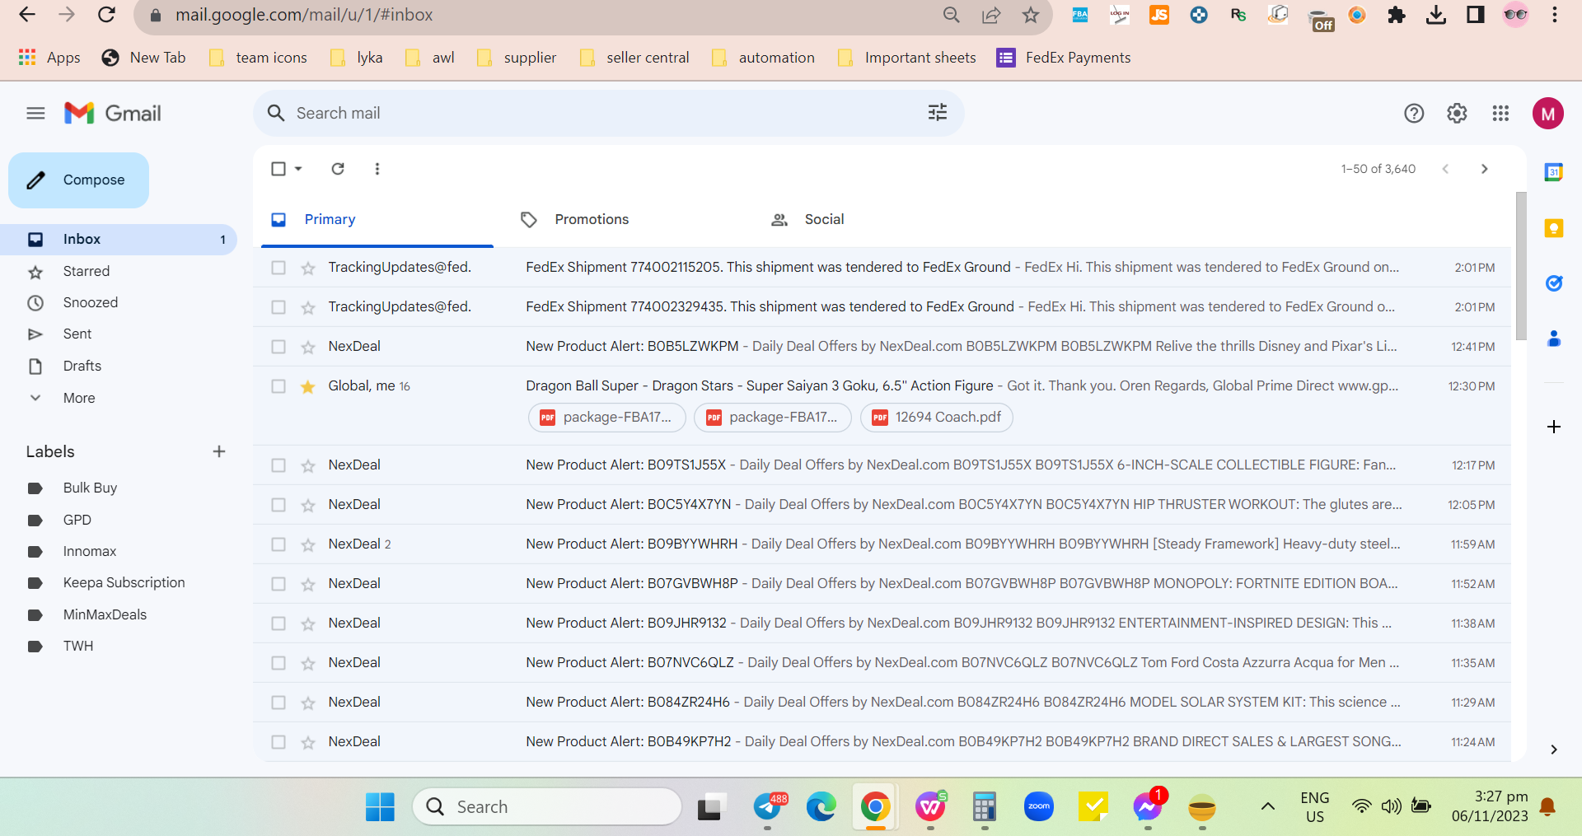Open Google Contacts side panel
Image resolution: width=1582 pixels, height=836 pixels.
pyautogui.click(x=1554, y=339)
